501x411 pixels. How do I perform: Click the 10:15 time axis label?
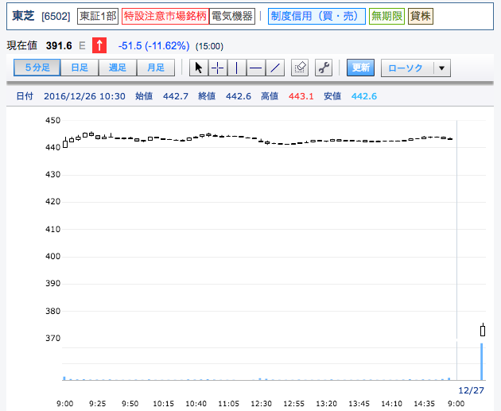coord(163,404)
